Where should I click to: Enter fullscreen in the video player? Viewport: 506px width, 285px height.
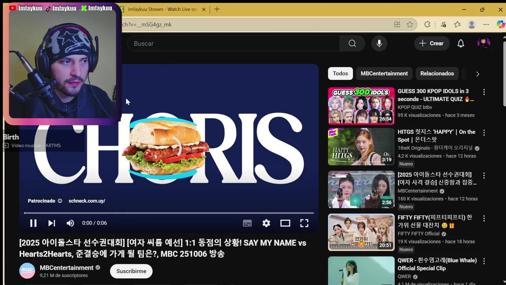tap(304, 223)
